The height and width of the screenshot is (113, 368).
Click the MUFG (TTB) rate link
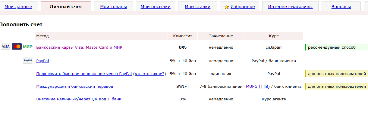[258, 87]
